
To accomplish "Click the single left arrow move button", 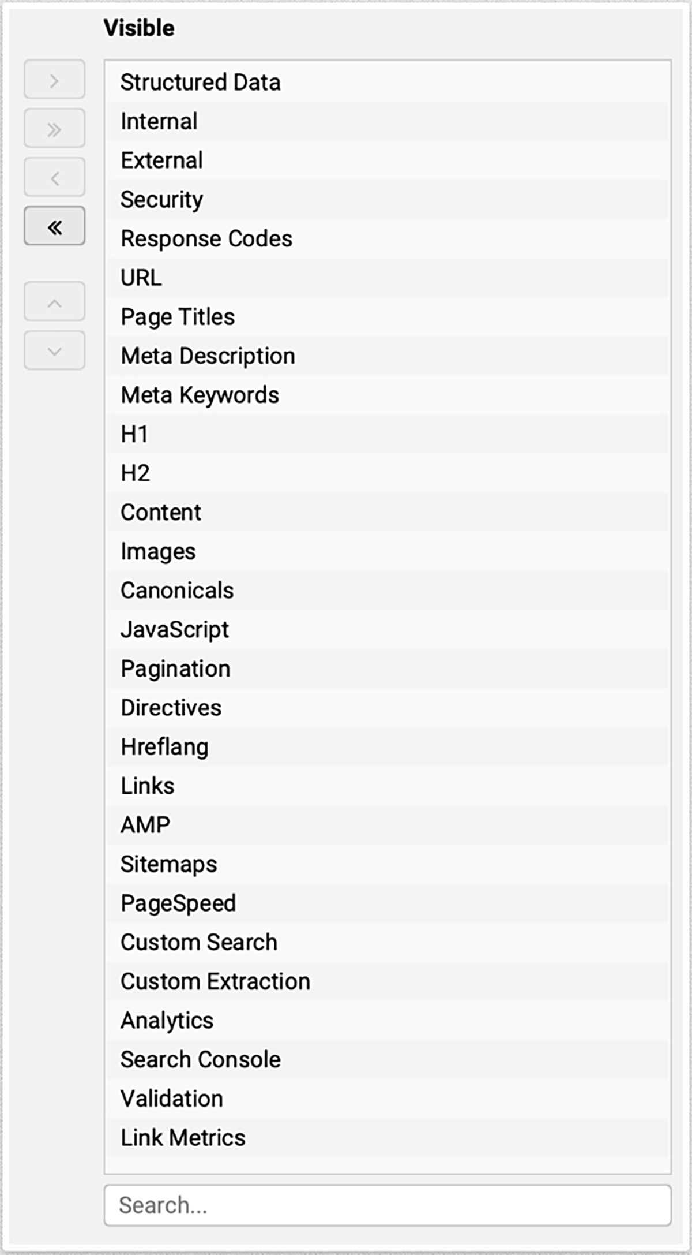I will pos(54,177).
